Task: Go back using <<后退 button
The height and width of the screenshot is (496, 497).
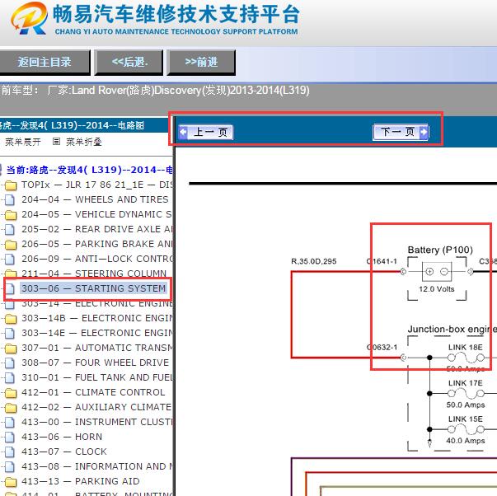Action: coord(129,62)
